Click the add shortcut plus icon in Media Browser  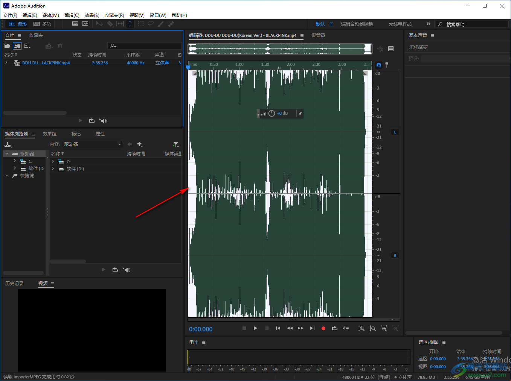(140, 144)
